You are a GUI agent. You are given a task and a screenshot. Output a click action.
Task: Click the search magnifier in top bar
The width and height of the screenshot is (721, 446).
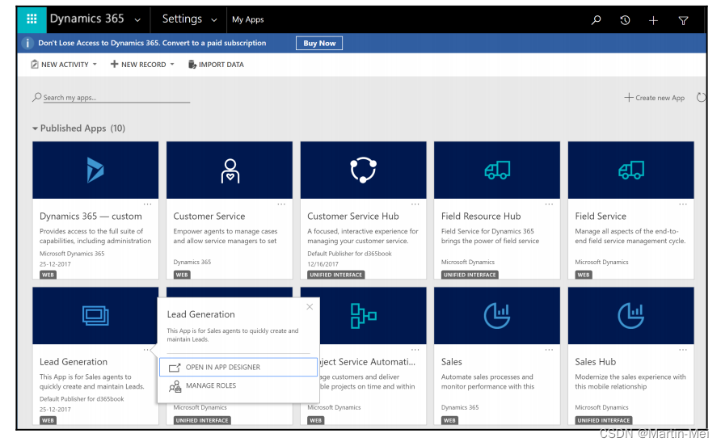tap(596, 19)
